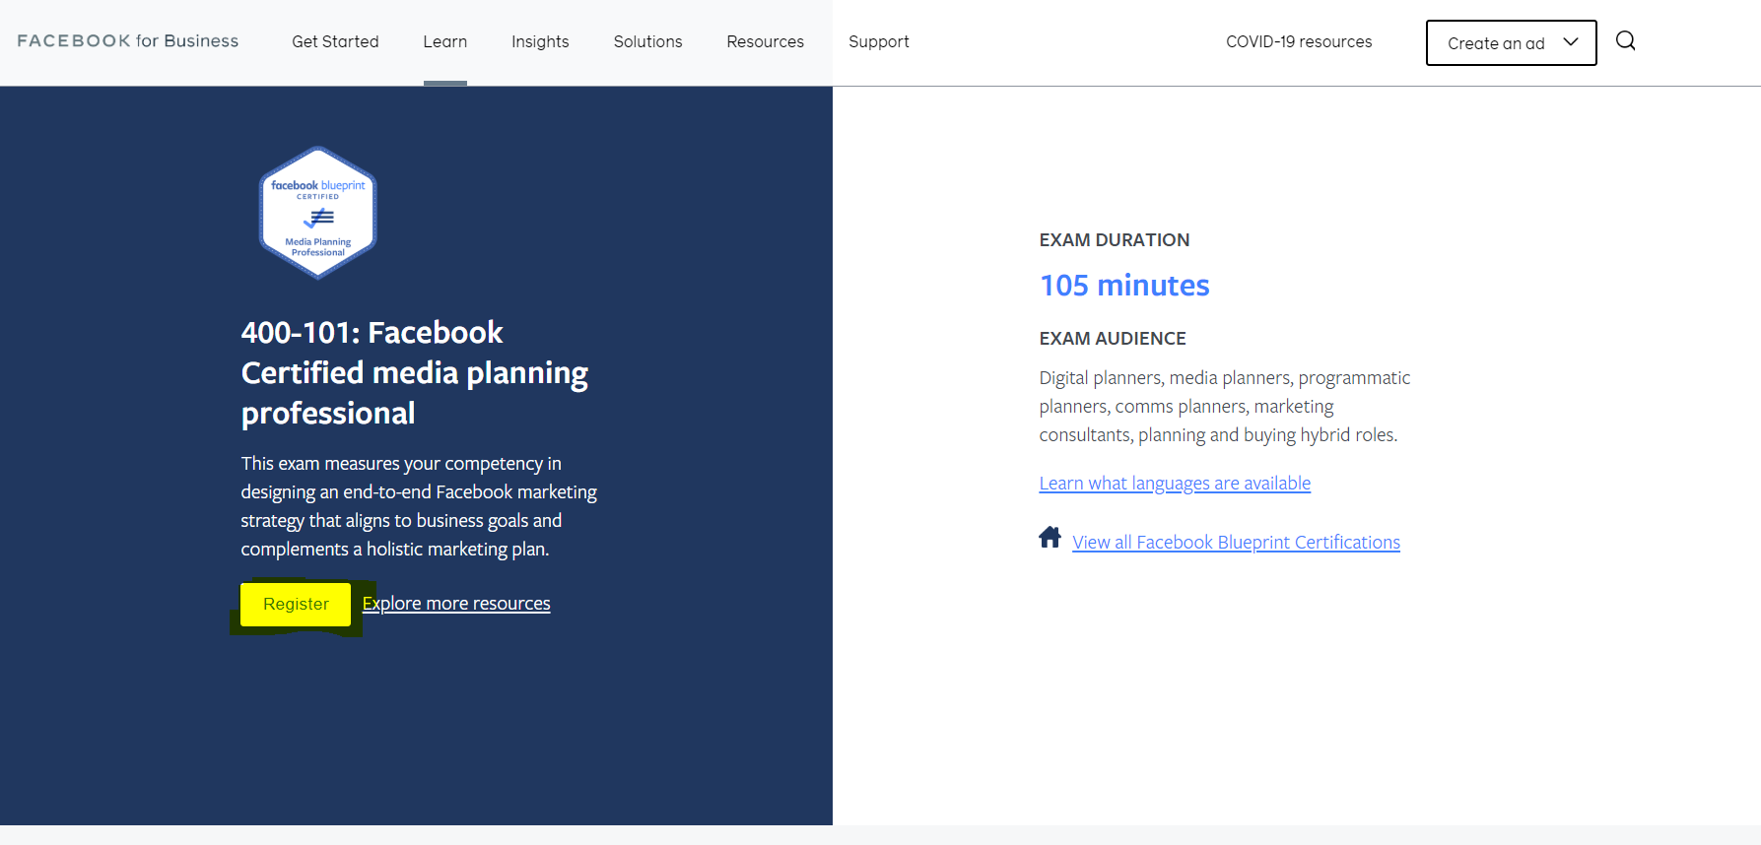
Task: Open Explore more resources link
Action: point(456,604)
